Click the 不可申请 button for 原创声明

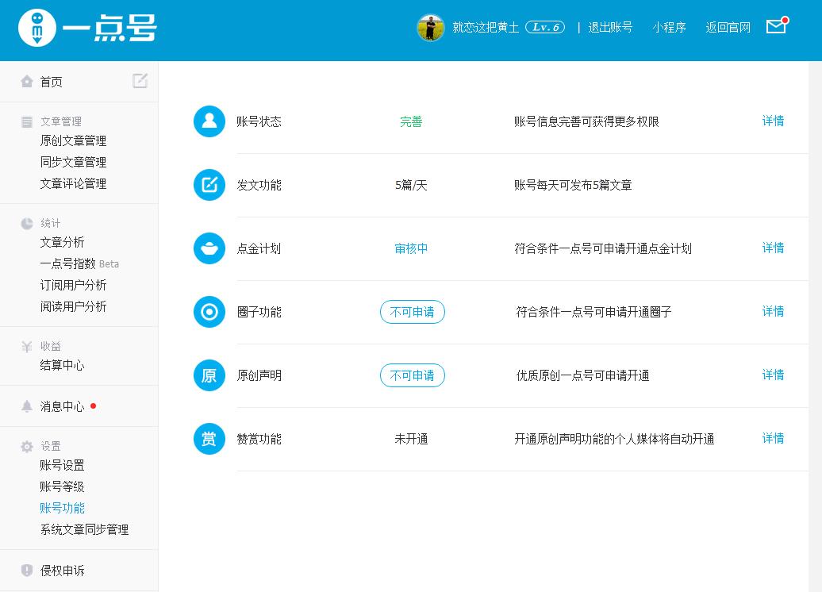tap(413, 375)
